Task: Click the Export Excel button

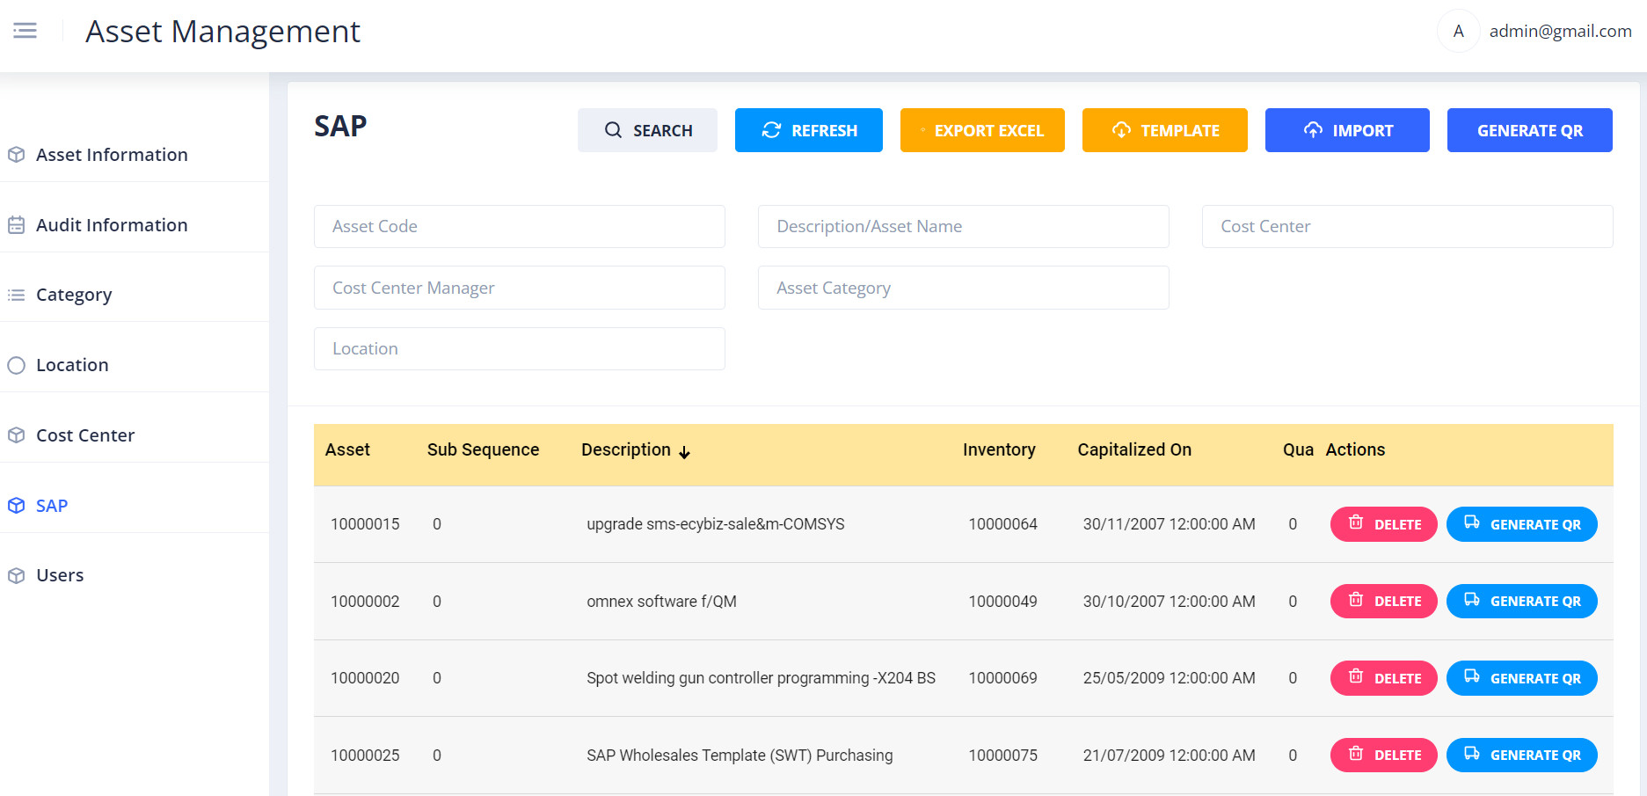Action: click(x=982, y=130)
